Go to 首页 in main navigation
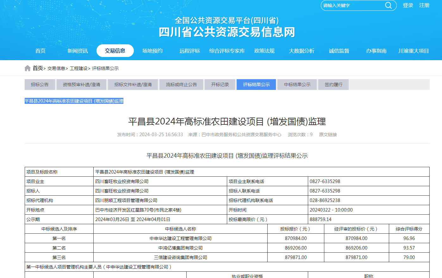 (x=40, y=51)
